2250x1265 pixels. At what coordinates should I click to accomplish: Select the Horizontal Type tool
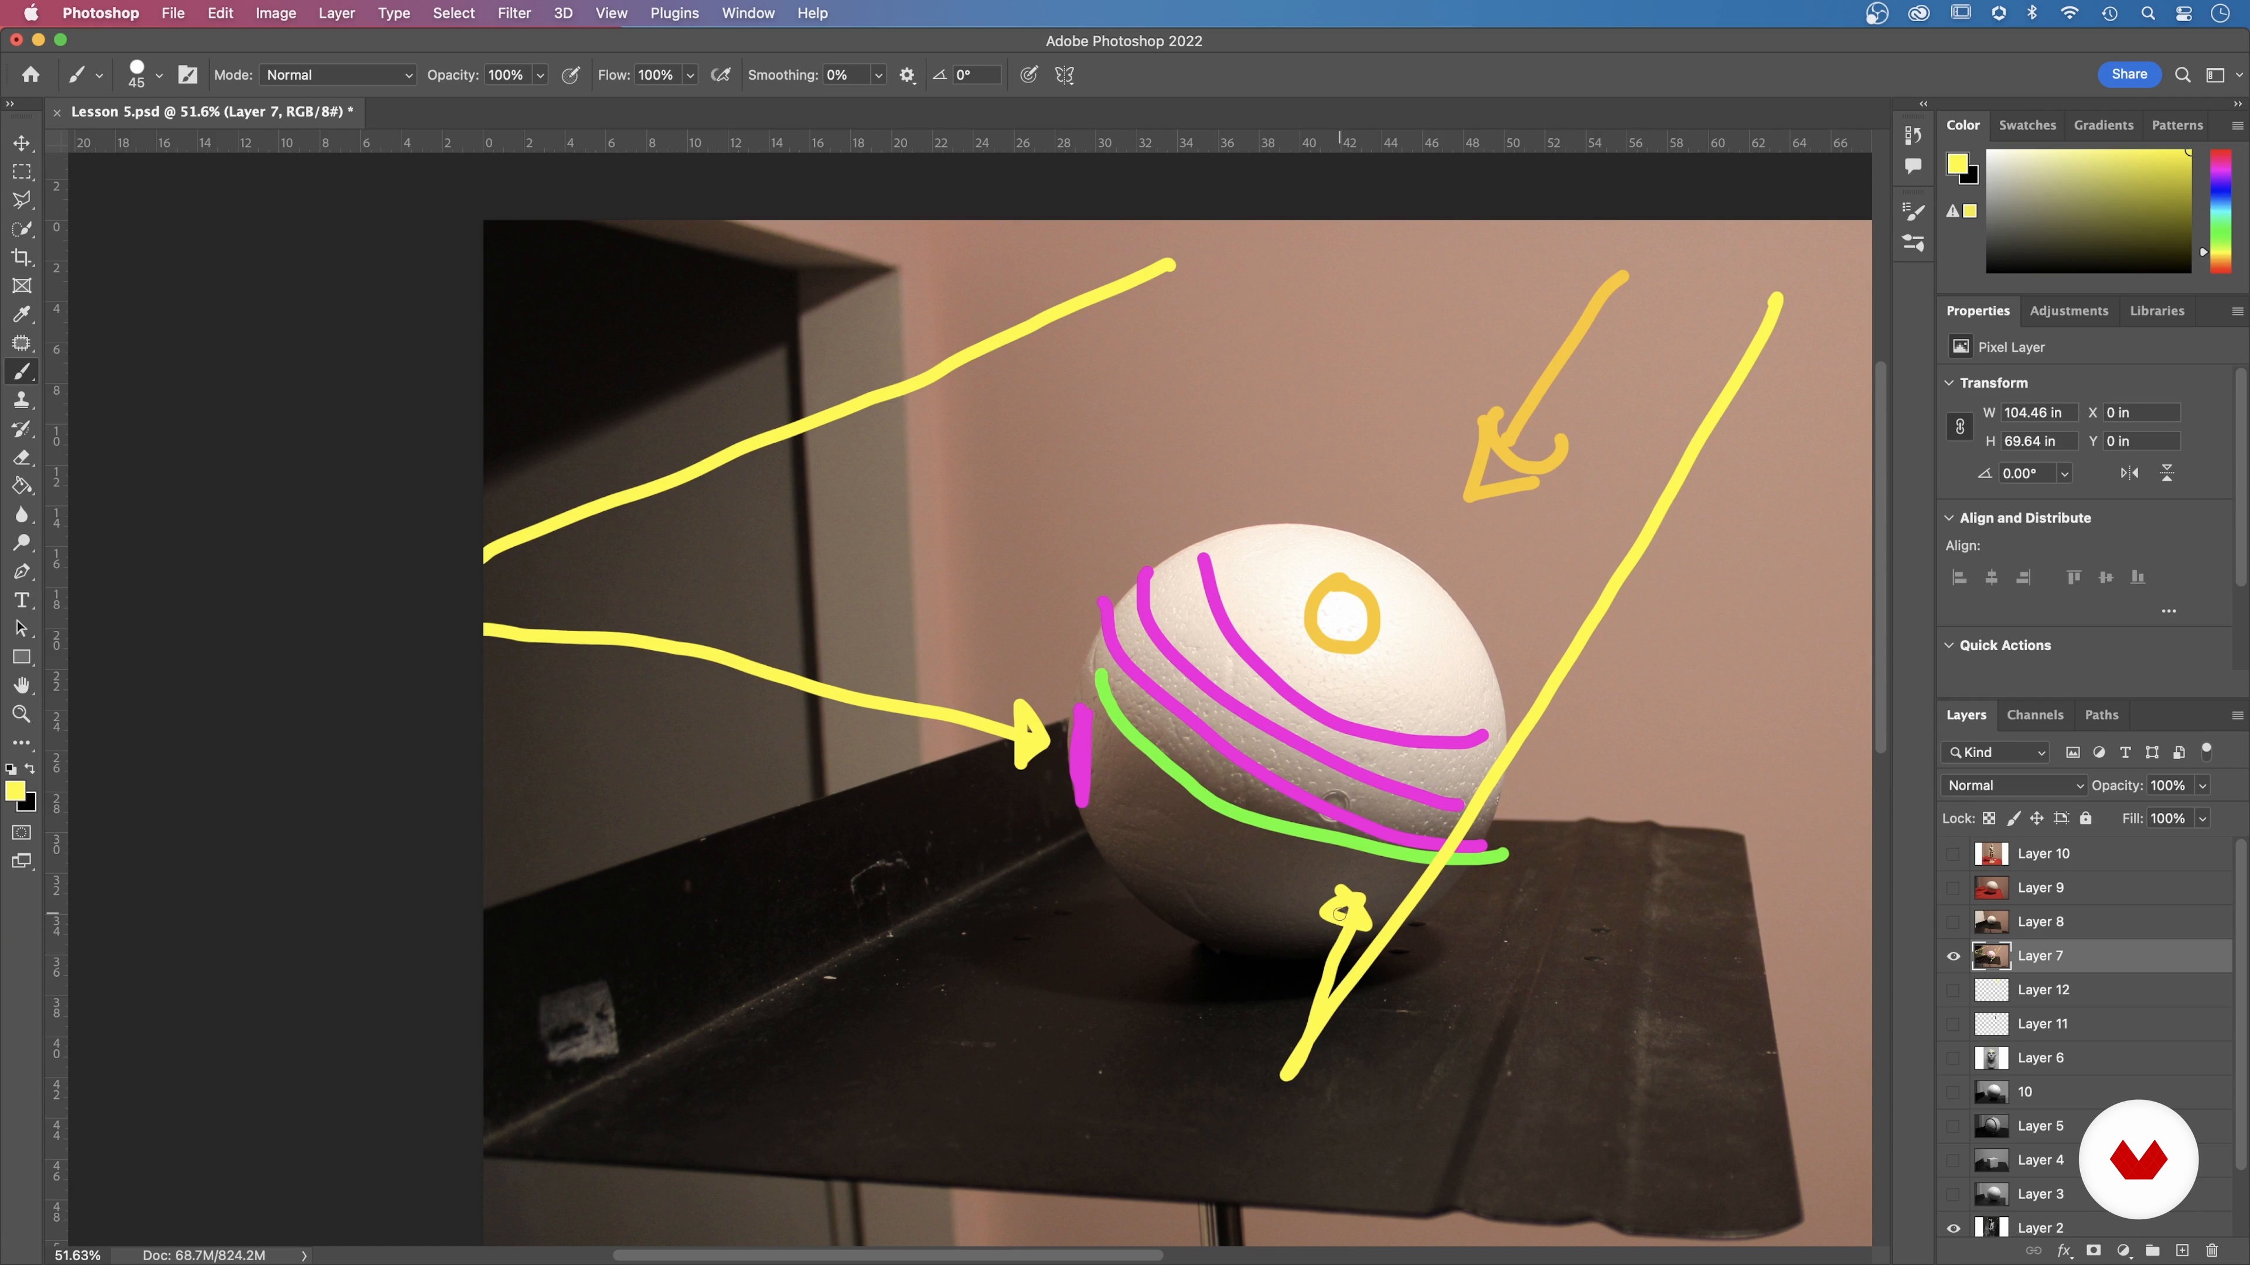[x=22, y=601]
